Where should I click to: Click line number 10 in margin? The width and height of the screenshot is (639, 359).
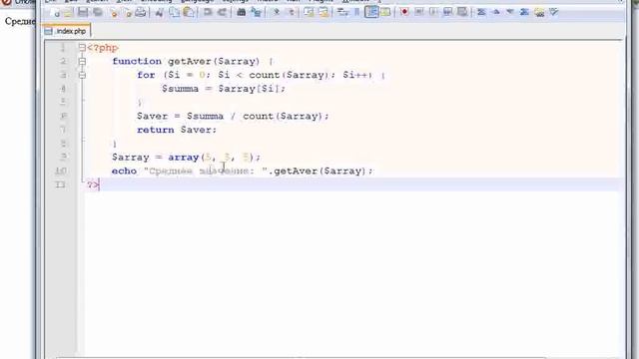61,171
